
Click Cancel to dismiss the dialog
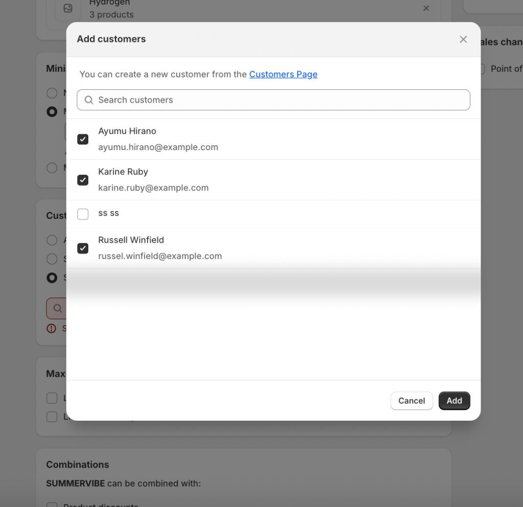[x=412, y=401]
